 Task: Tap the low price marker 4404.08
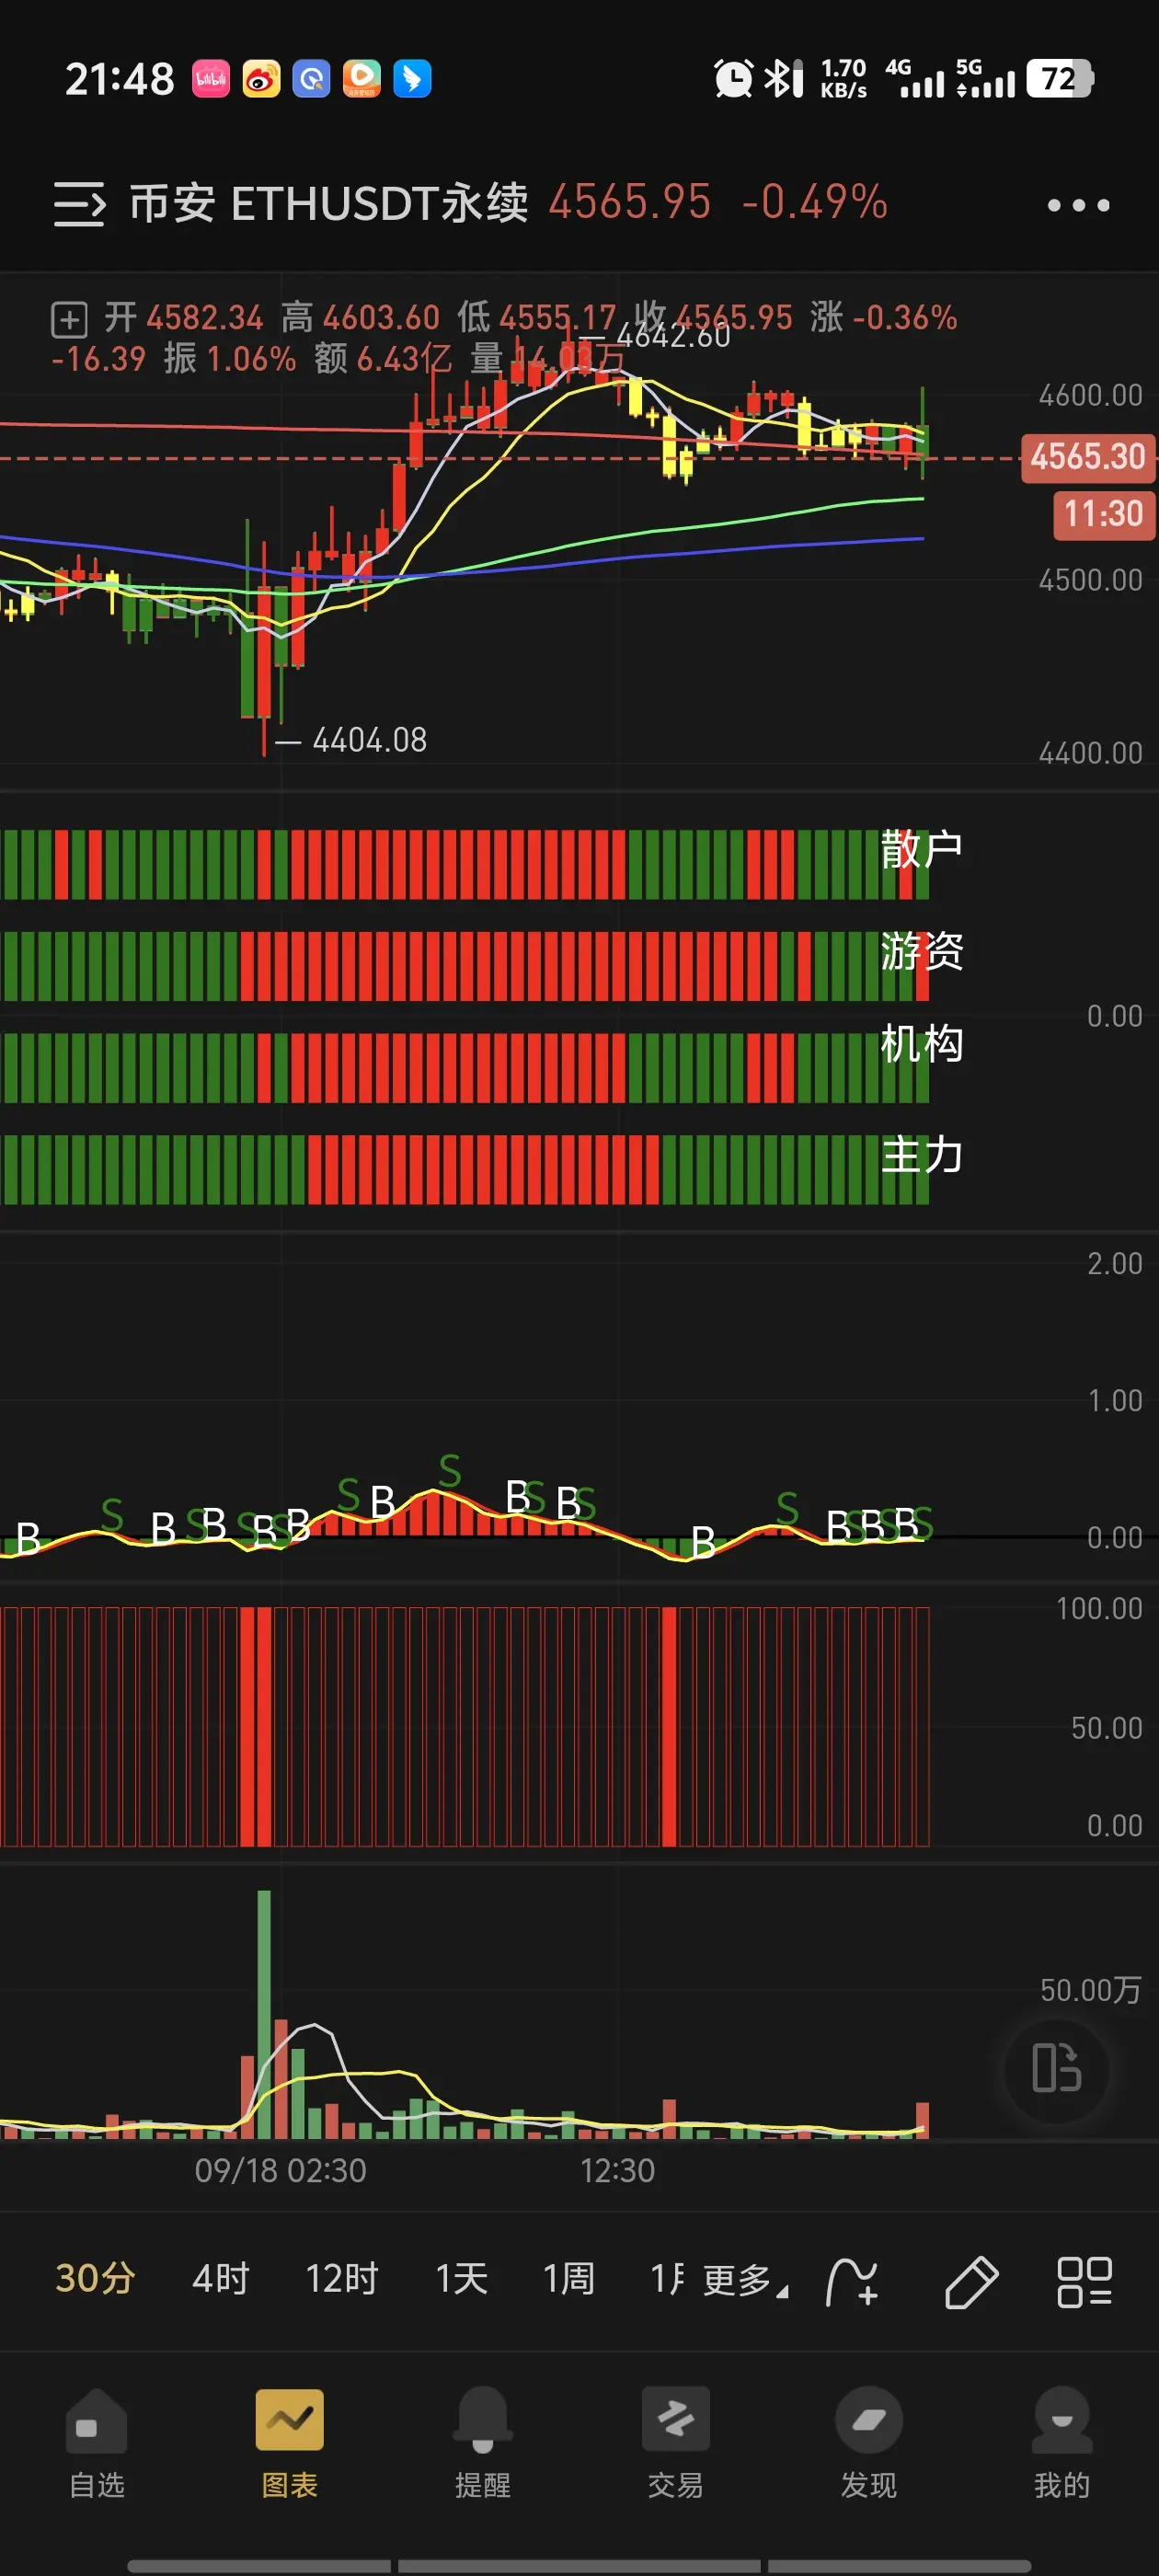[369, 740]
